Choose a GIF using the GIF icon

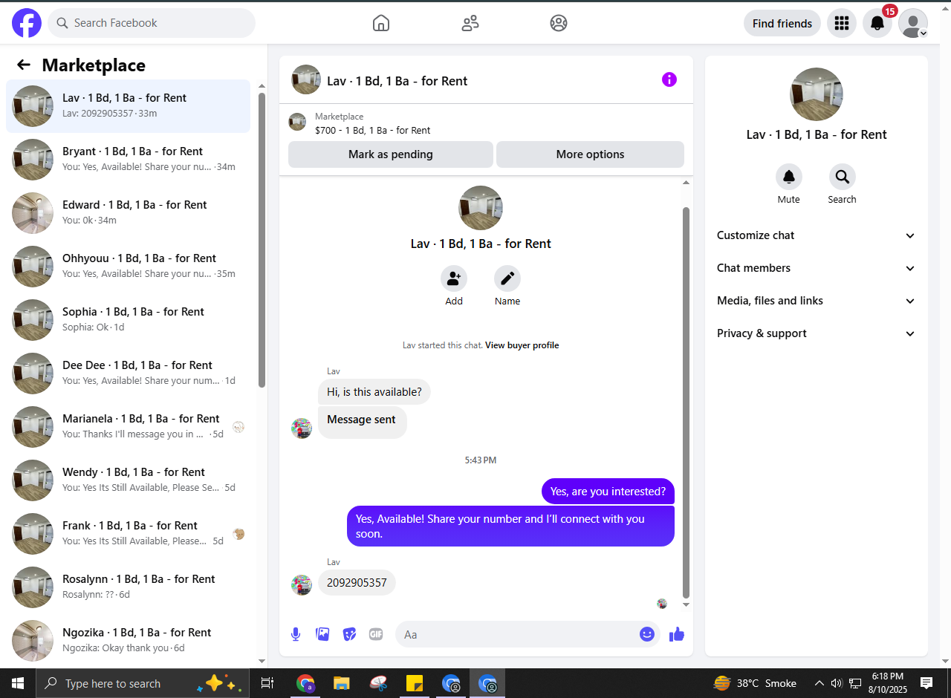click(x=376, y=634)
